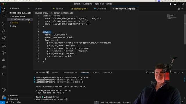Image resolution: width=186 pixels, height=104 pixels.
Task: Toggle the secondary side bar layout icon
Action: [x=179, y=4]
